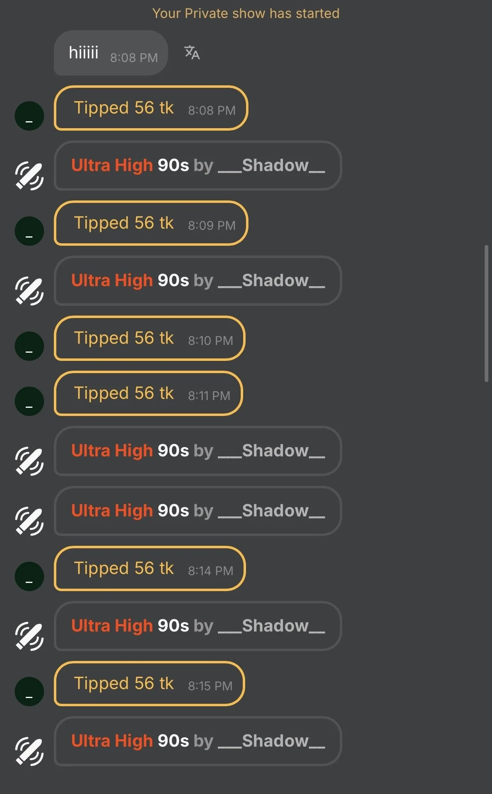Click the Your Private show has started notice
Viewport: 492px width, 794px height.
[246, 13]
